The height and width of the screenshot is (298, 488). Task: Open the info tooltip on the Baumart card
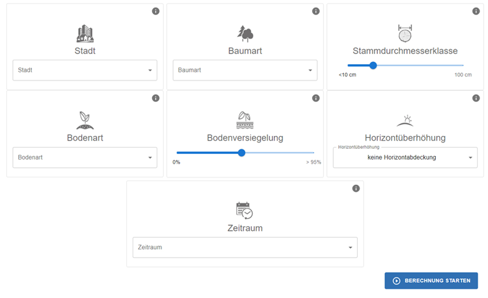tap(315, 11)
